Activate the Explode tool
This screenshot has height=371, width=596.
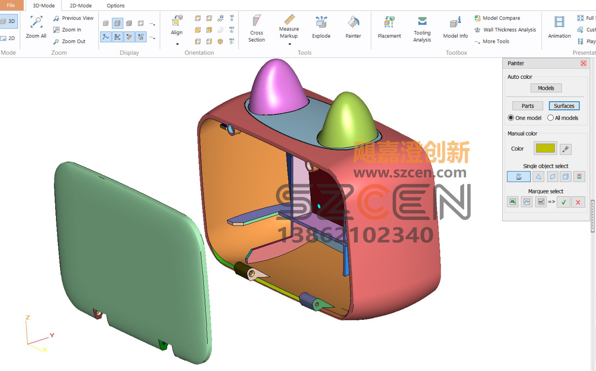tap(321, 27)
